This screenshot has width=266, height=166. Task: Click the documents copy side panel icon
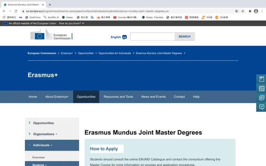(262, 98)
